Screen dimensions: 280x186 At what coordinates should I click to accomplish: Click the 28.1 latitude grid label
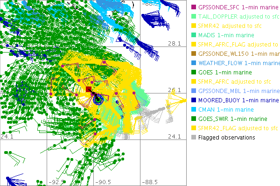(x=174, y=44)
